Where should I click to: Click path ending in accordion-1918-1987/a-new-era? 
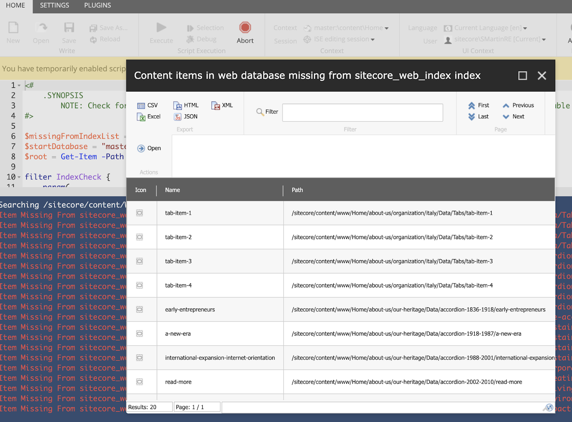(406, 334)
